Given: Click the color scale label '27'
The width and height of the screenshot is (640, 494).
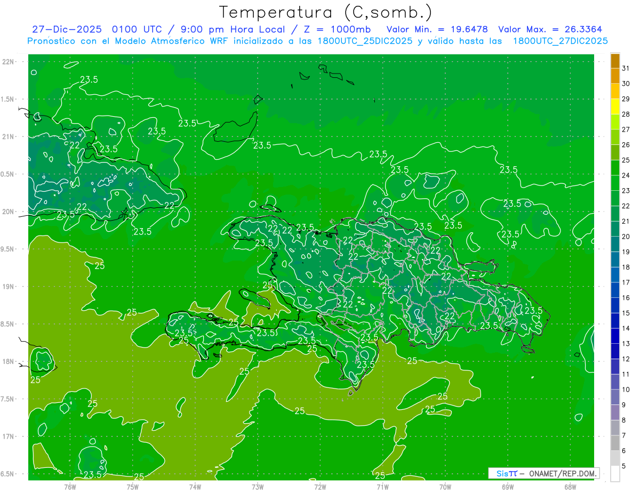Looking at the screenshot, I should tap(626, 129).
